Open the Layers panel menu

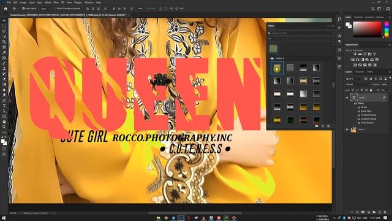(390, 72)
